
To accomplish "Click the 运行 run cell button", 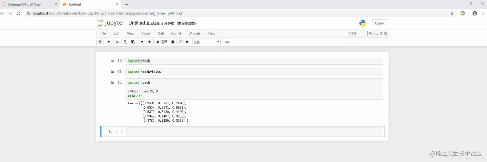I will [162, 42].
